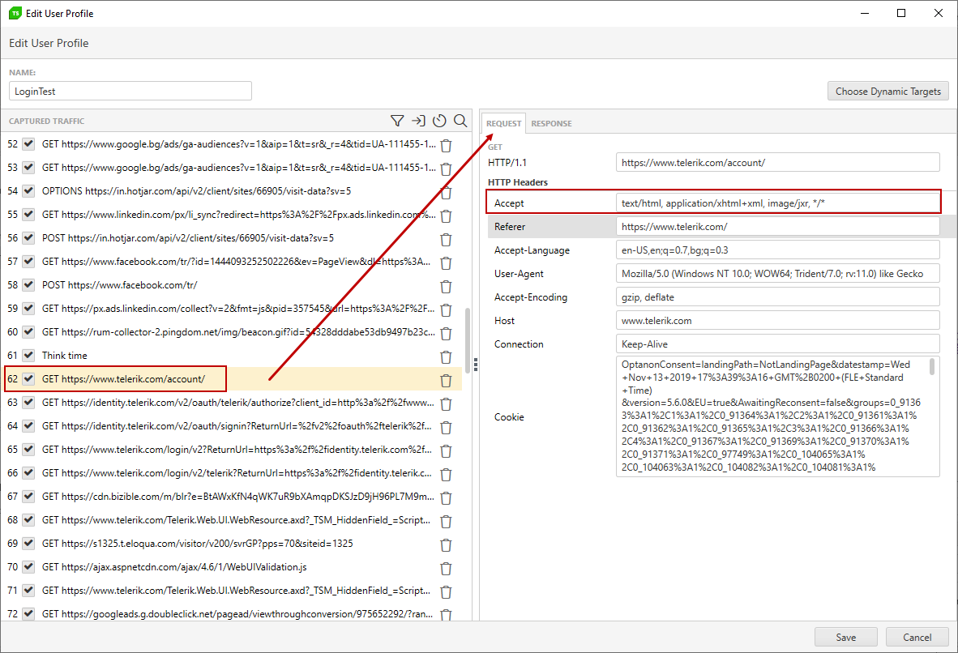
Task: Click the LoginTest name field
Action: 130,91
